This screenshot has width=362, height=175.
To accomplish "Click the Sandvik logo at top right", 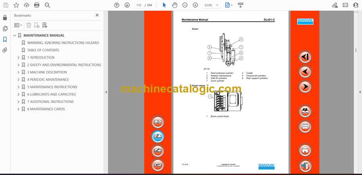I will 305,21.
